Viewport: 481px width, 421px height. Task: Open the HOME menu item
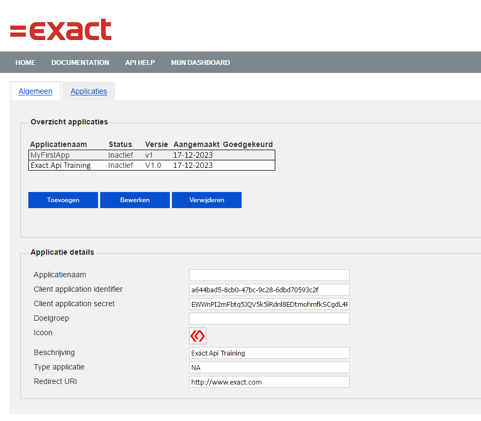(25, 62)
